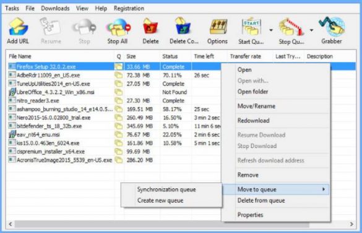Select Remove in the context menu
The height and width of the screenshot is (233, 362).
click(248, 175)
